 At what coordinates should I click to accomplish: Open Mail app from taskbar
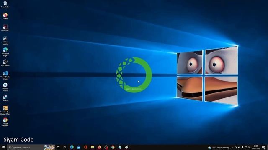tap(79, 147)
